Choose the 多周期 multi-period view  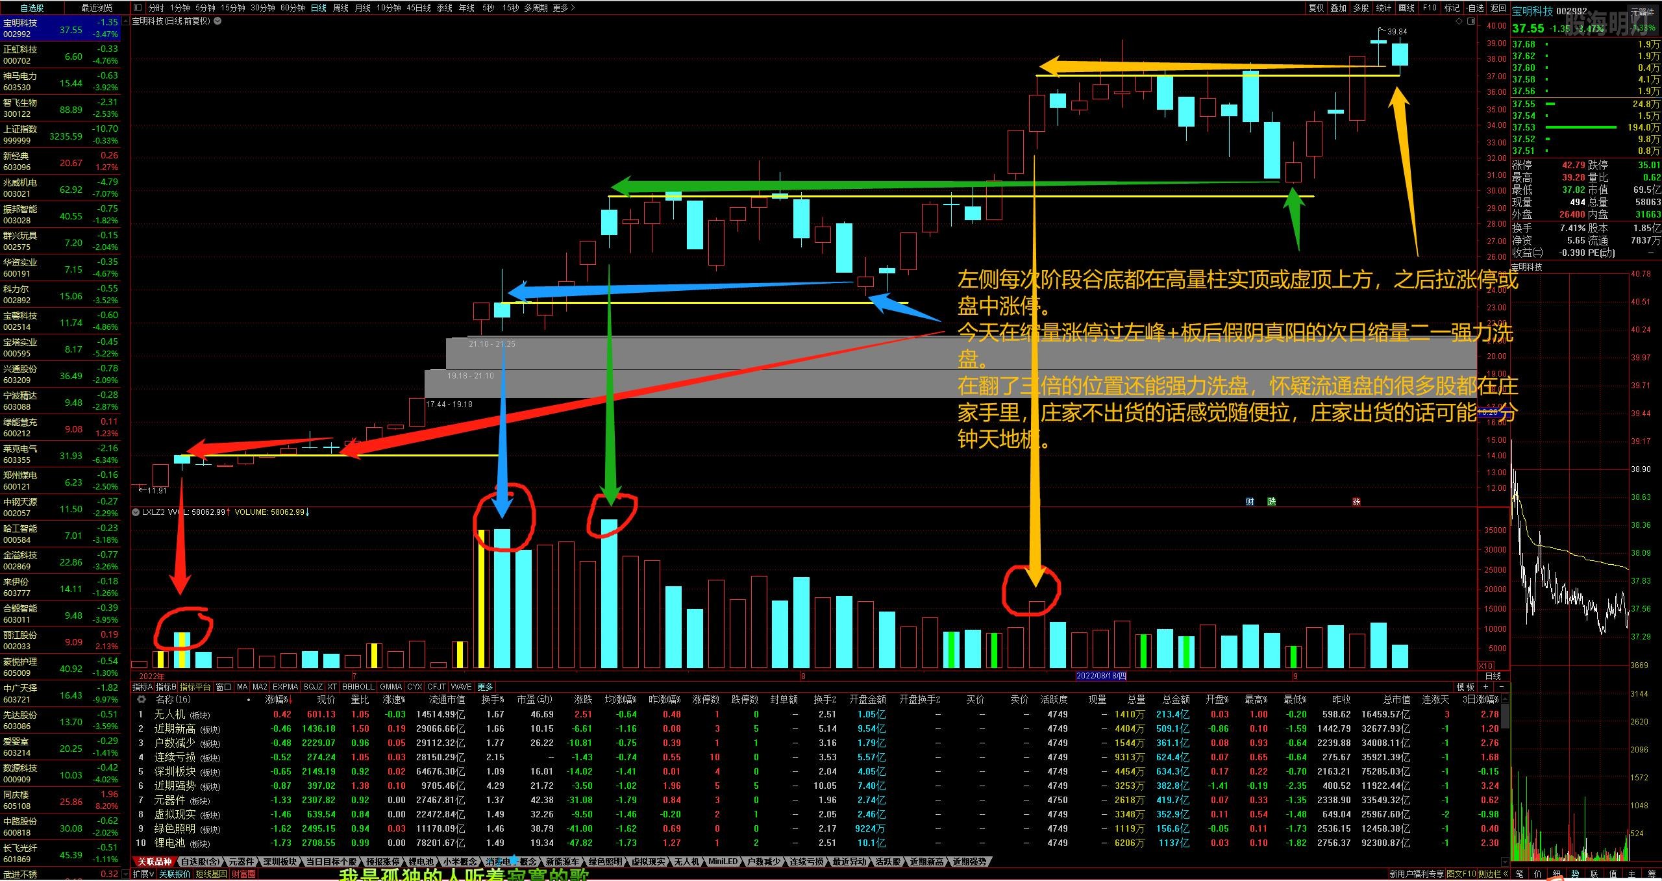coord(536,8)
